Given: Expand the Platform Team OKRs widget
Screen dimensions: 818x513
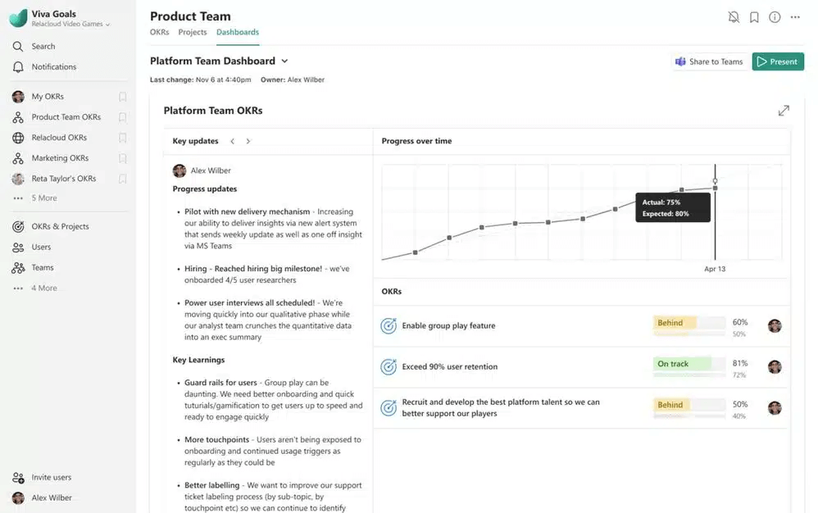Looking at the screenshot, I should [784, 111].
